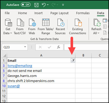
Task: Open the Name Box dropdown arrow
Action: point(25,47)
